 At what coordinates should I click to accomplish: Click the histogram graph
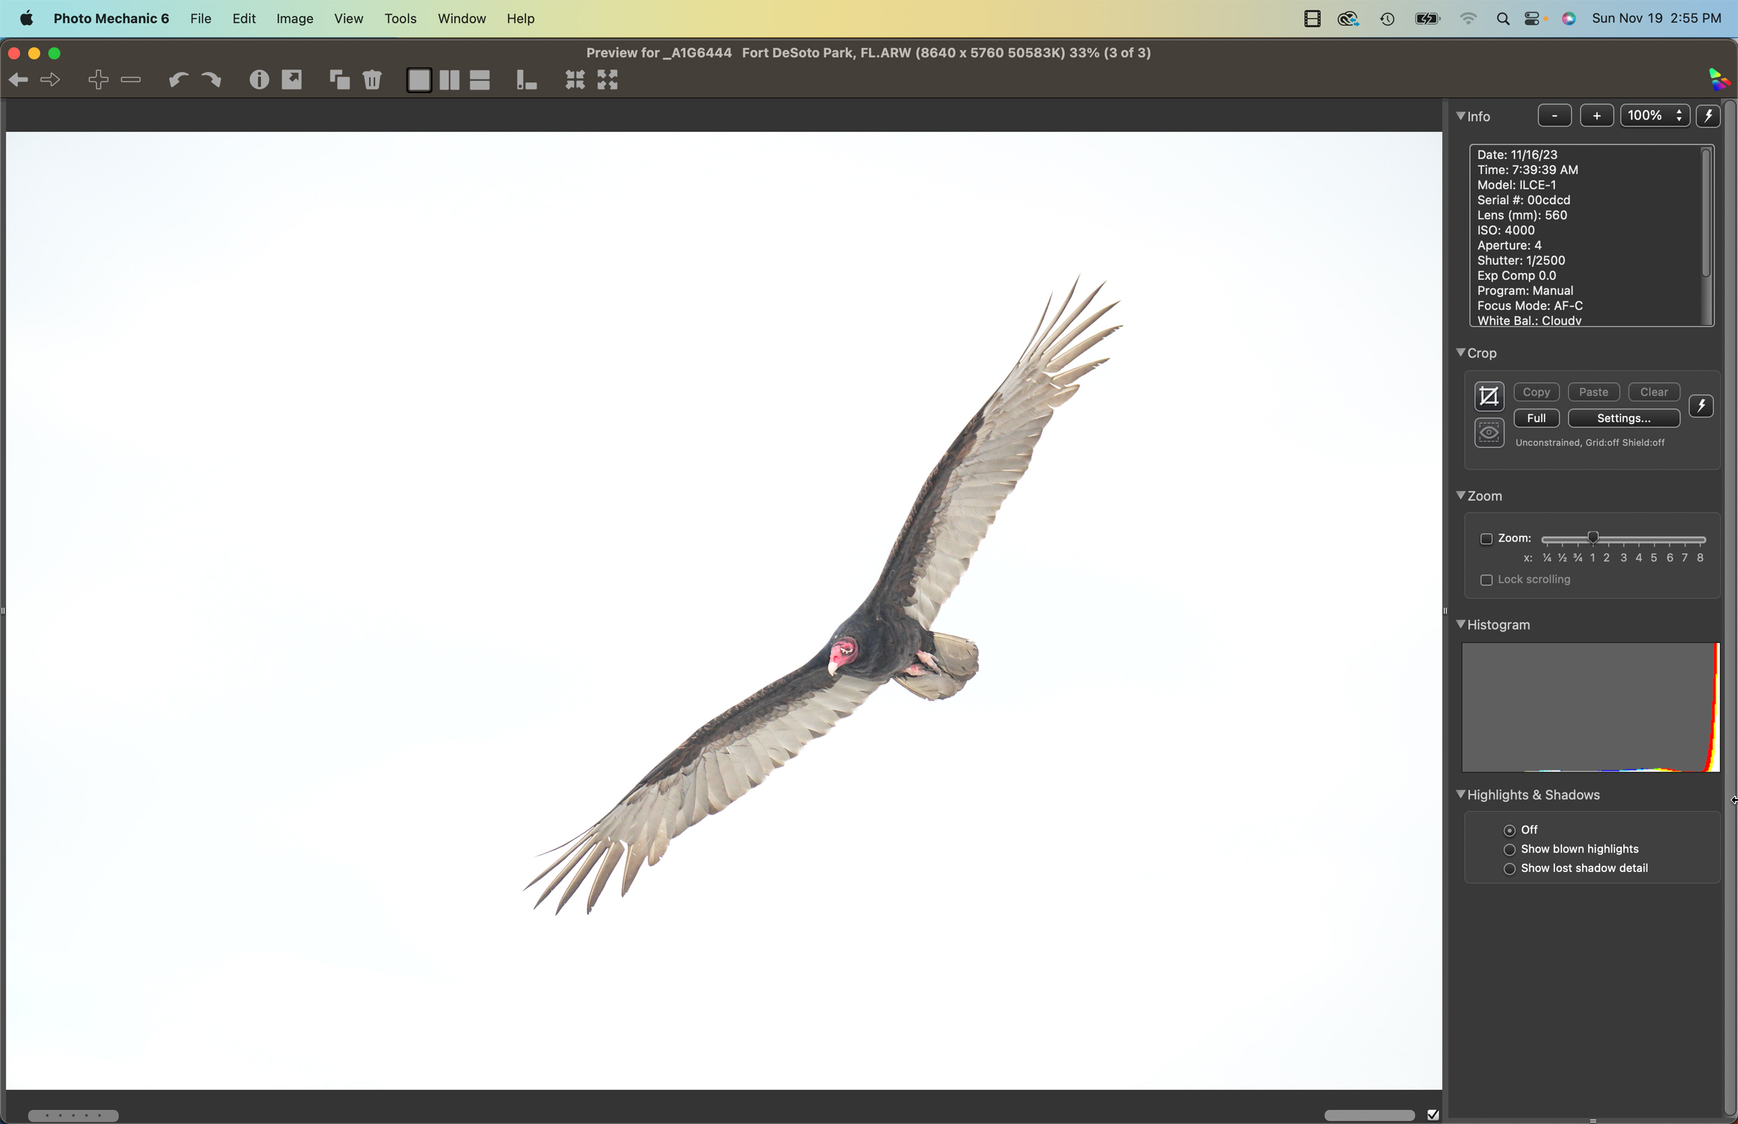tap(1591, 707)
